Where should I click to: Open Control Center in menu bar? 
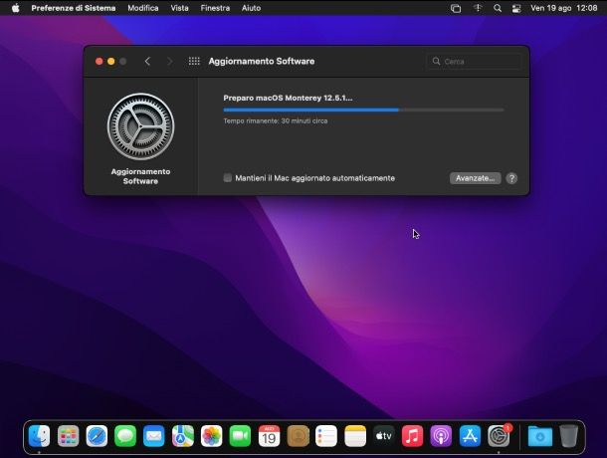click(x=516, y=8)
